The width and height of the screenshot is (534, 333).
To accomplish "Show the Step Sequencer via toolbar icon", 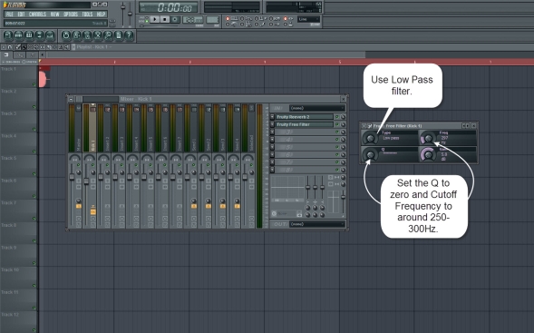I will pyautogui.click(x=19, y=35).
